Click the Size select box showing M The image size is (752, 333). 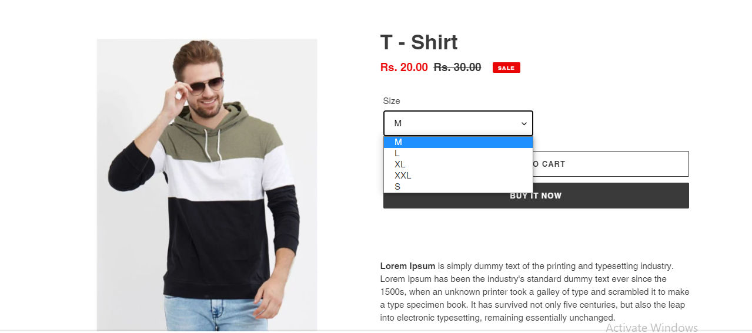pos(458,123)
